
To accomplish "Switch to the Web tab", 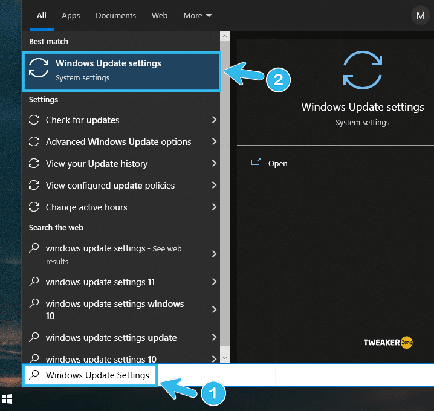I will [x=160, y=16].
